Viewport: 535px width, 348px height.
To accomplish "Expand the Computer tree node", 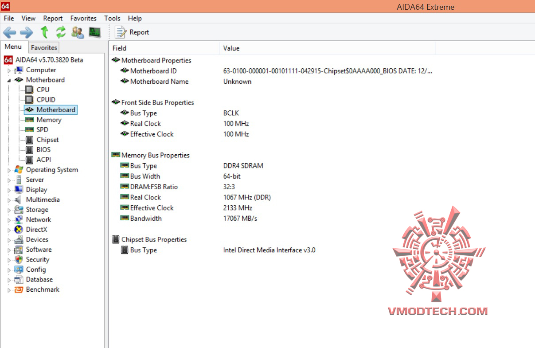I will [9, 70].
